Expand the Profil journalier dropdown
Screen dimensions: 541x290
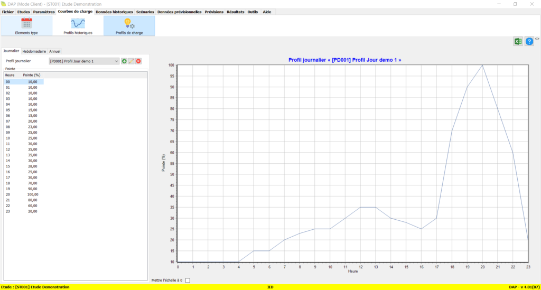point(116,61)
